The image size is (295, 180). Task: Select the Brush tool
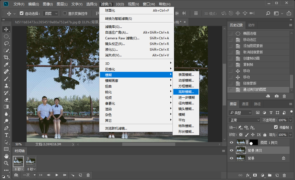click(x=6, y=79)
